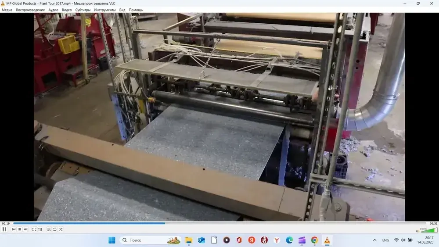Open the Медиа menu
This screenshot has width=439, height=247.
(7, 10)
